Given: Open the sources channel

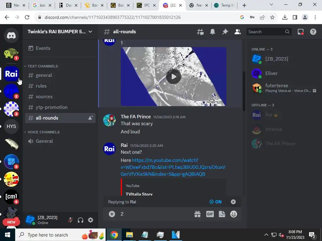Looking at the screenshot, I should point(60,97).
